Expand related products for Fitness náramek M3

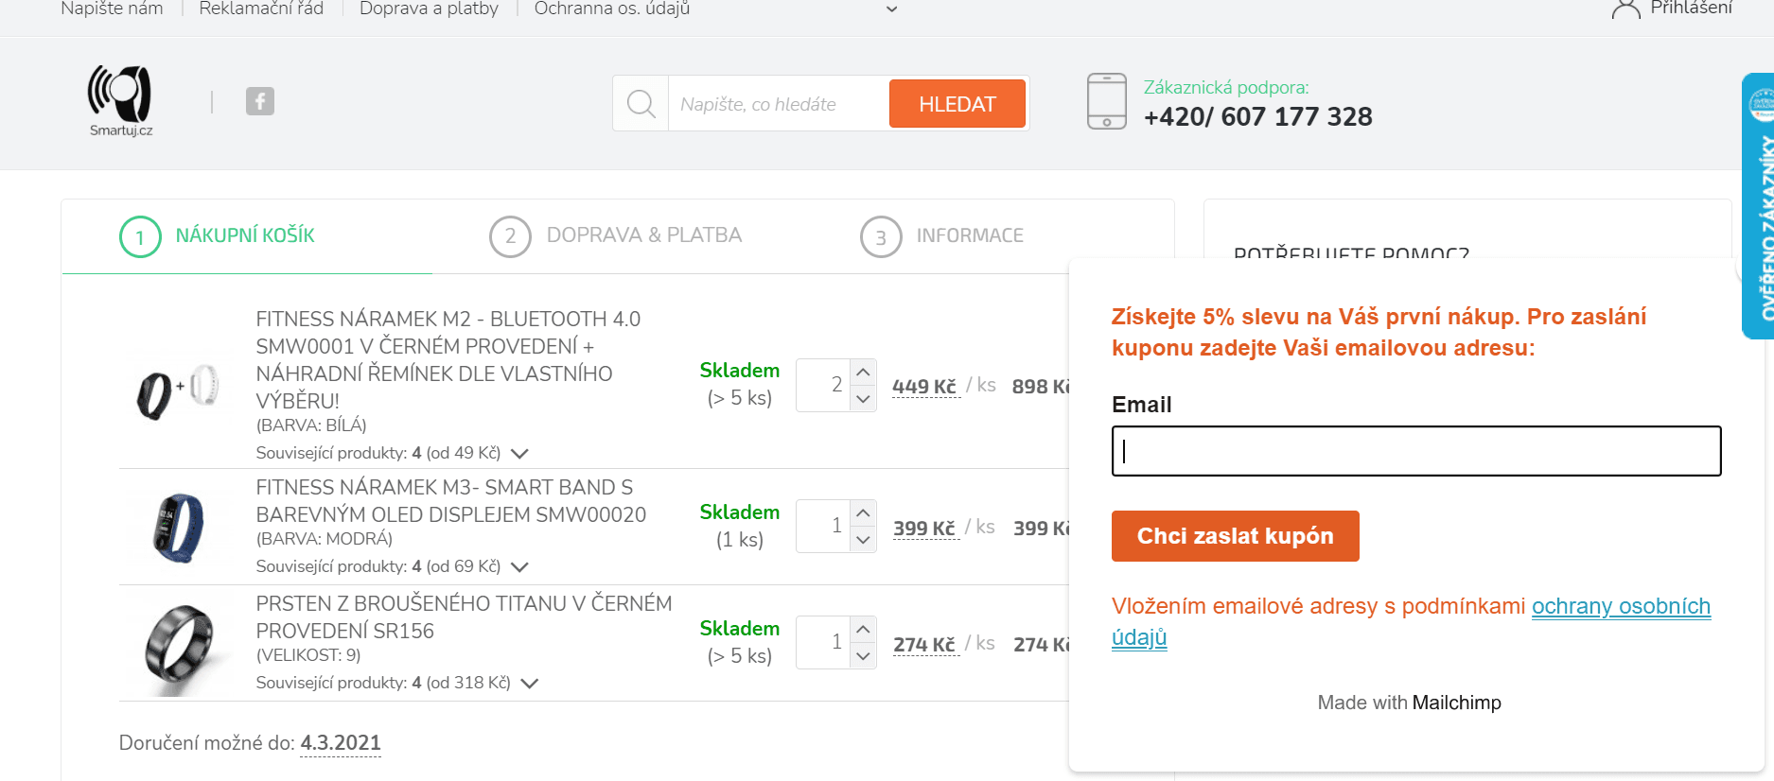519,567
